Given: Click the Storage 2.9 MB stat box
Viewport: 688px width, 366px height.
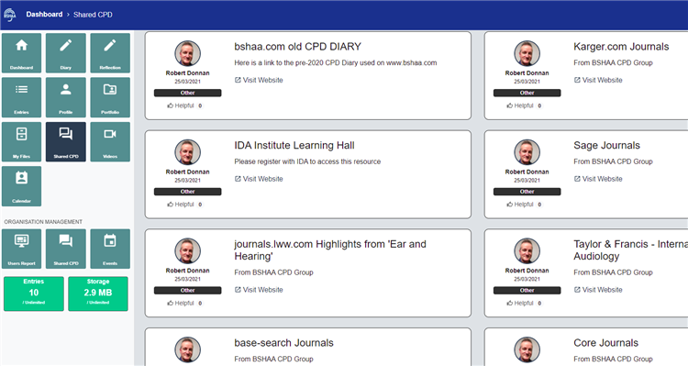Looking at the screenshot, I should [98, 294].
